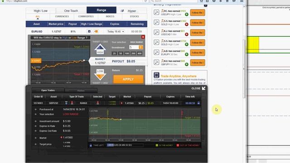
Task: Filter assets by COMMODITIES
Action: (86, 16)
